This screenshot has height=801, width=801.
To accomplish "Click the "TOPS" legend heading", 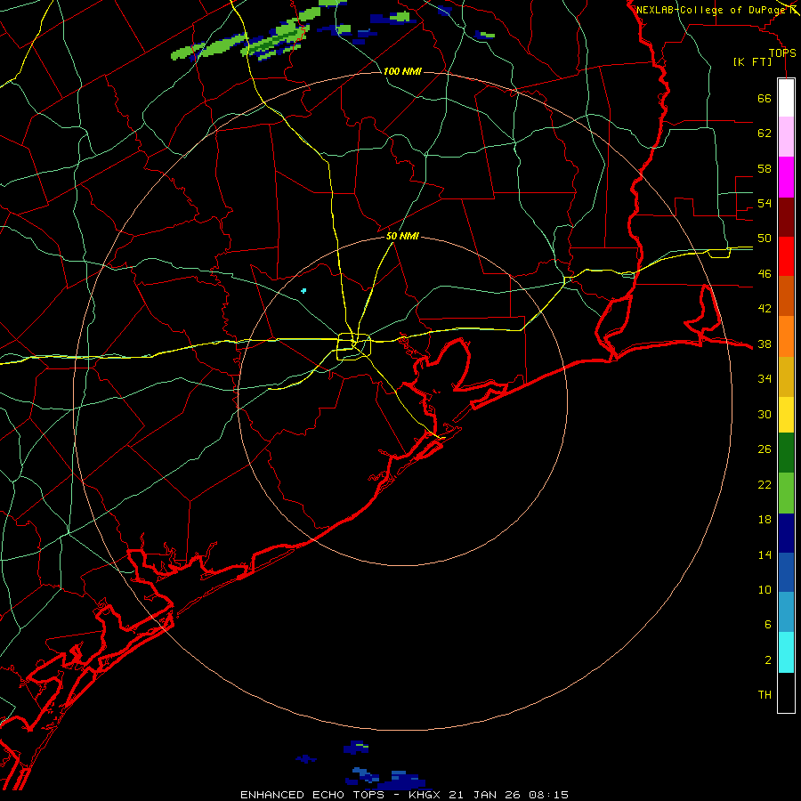I will coord(782,53).
